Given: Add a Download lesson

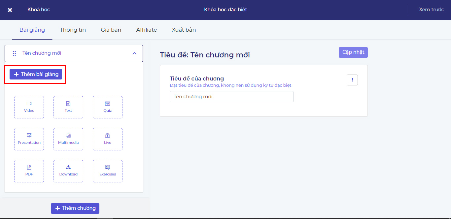Looking at the screenshot, I should [68, 171].
